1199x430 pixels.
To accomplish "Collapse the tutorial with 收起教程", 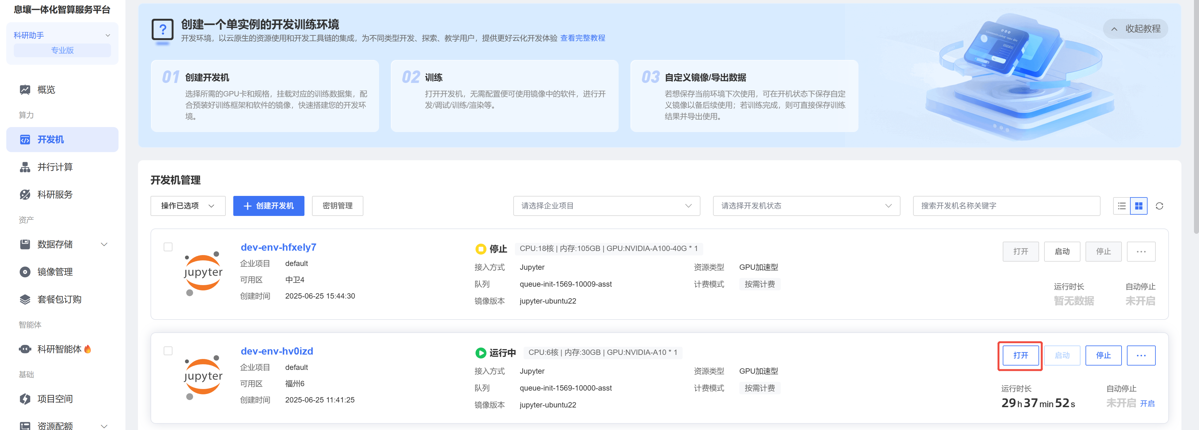I will click(x=1135, y=29).
